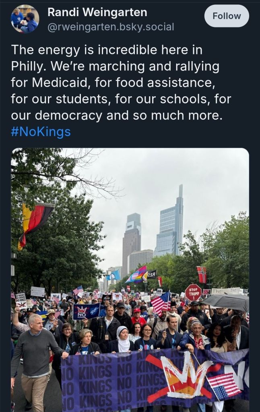Click the Randi Weingarten display name
Viewport: 260px width, 412px height.
point(97,12)
